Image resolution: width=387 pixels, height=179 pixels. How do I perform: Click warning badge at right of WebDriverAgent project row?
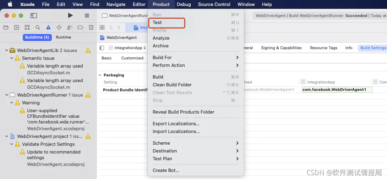click(88, 136)
